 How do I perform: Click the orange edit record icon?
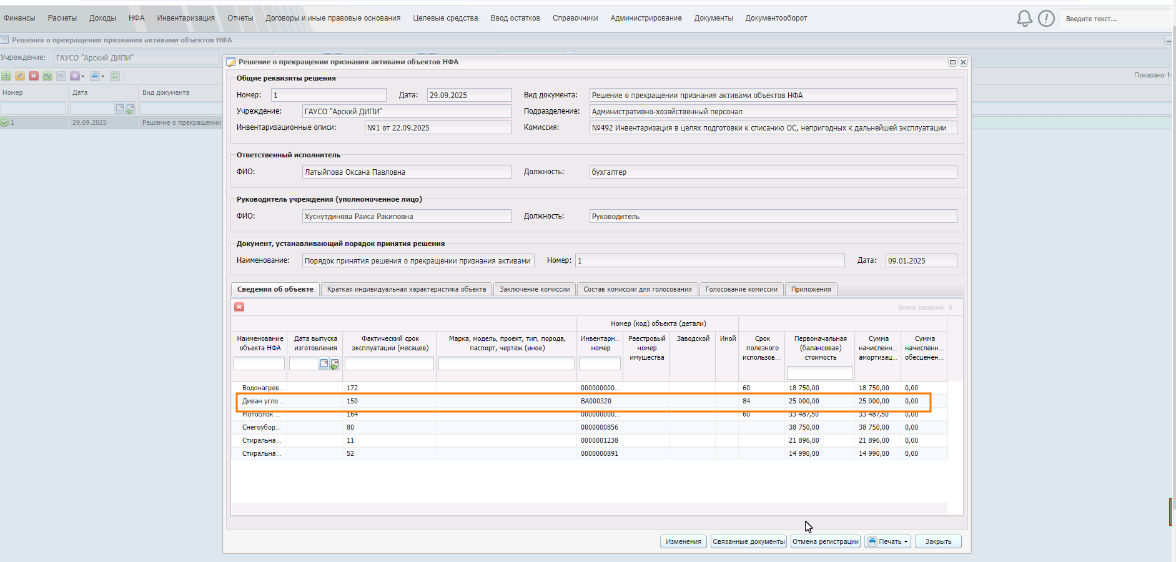coord(20,76)
